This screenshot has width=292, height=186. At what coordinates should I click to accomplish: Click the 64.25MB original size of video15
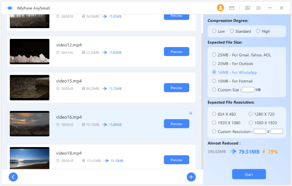93,89
